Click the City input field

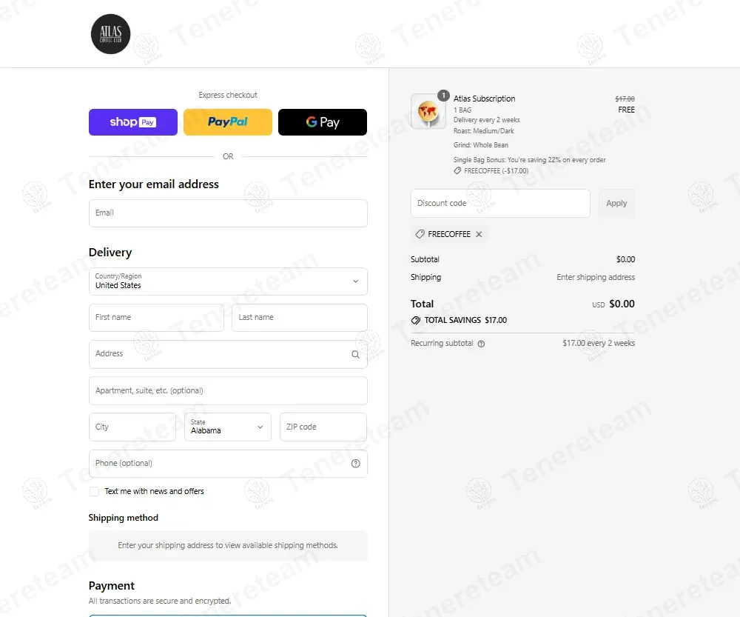(x=132, y=427)
